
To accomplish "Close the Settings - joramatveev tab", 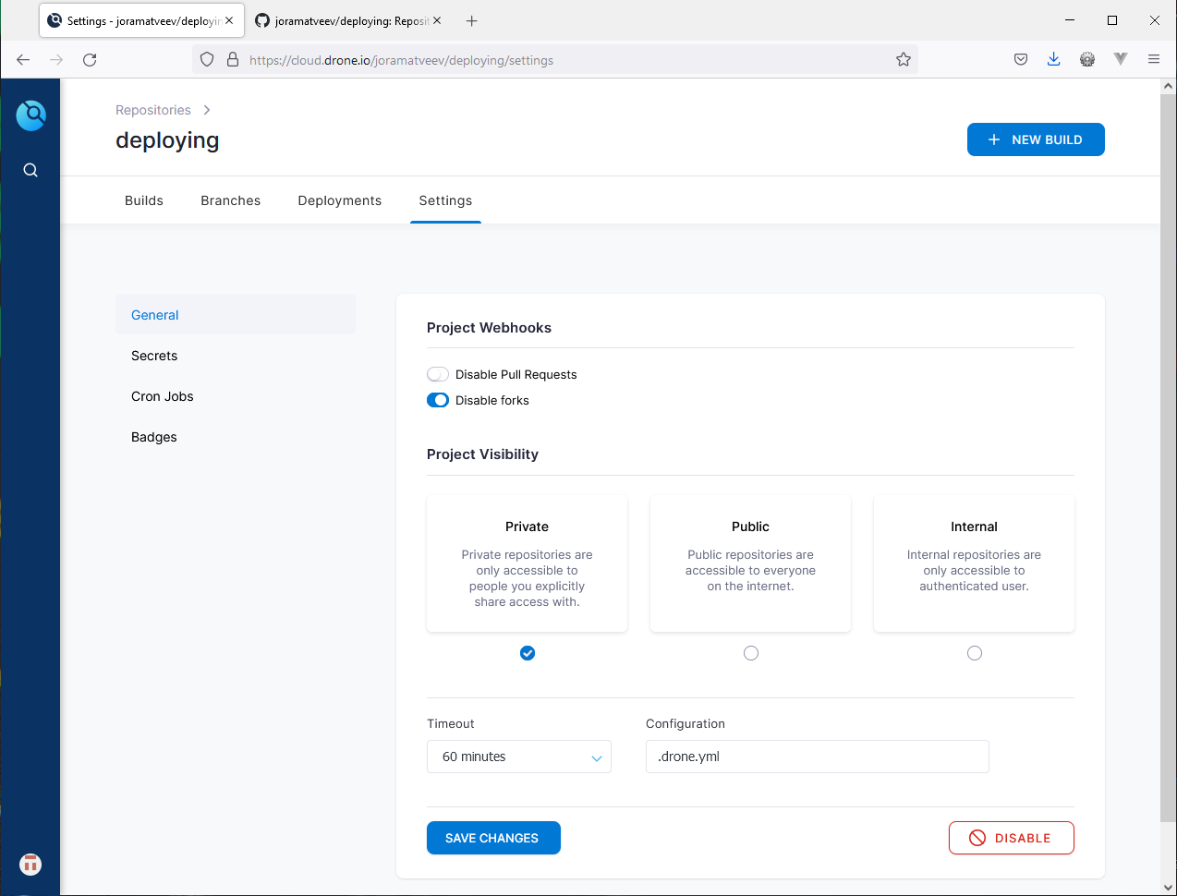I will [229, 20].
